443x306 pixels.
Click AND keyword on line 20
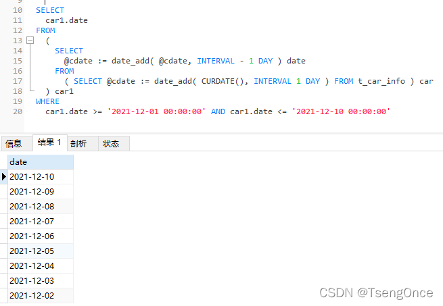(218, 111)
